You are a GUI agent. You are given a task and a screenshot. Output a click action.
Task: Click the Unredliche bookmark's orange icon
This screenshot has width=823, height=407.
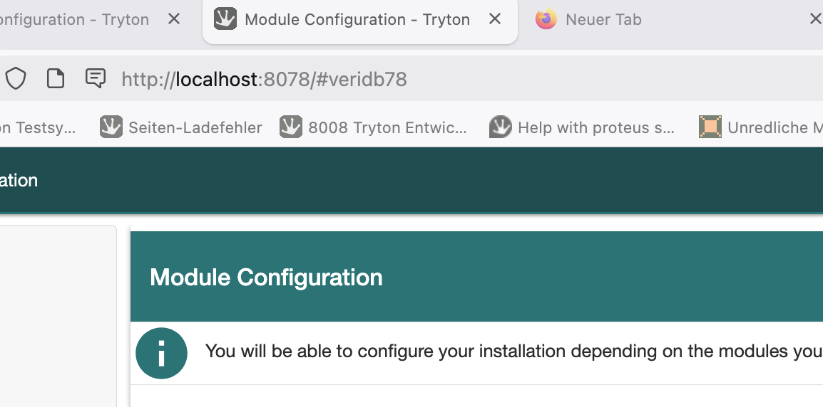(710, 127)
